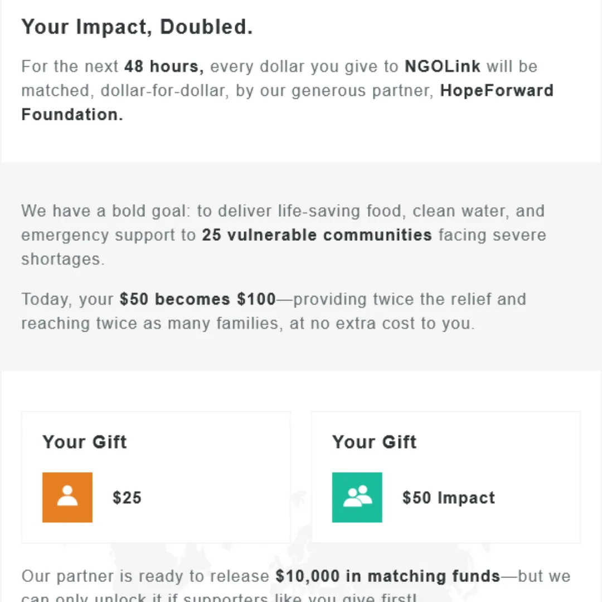The width and height of the screenshot is (602, 602).
Task: Click the left "Your Gift" card heading
Action: pos(85,442)
